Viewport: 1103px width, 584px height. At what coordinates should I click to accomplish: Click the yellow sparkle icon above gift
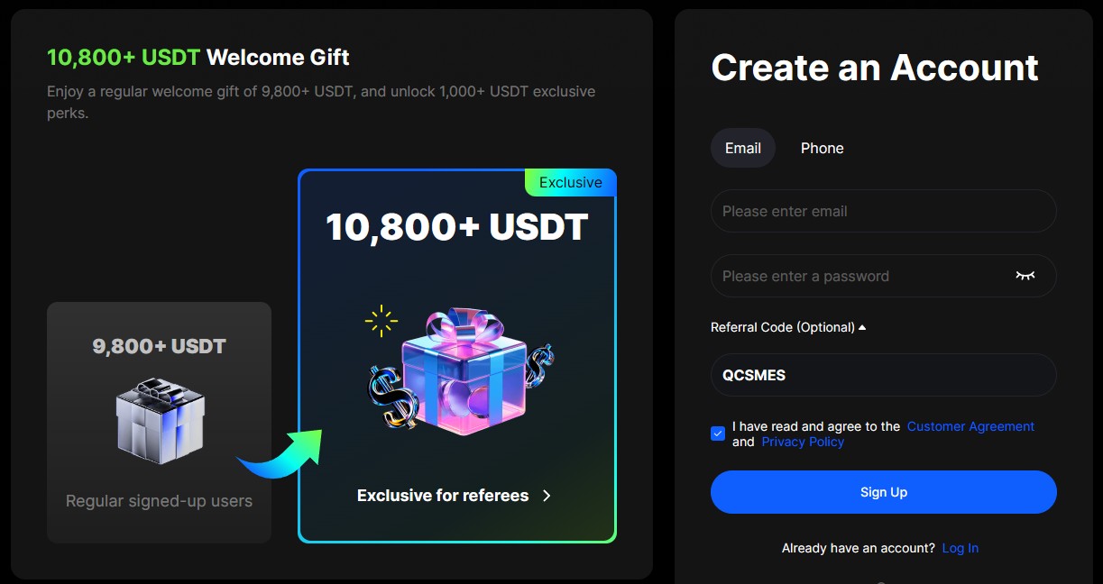point(381,320)
